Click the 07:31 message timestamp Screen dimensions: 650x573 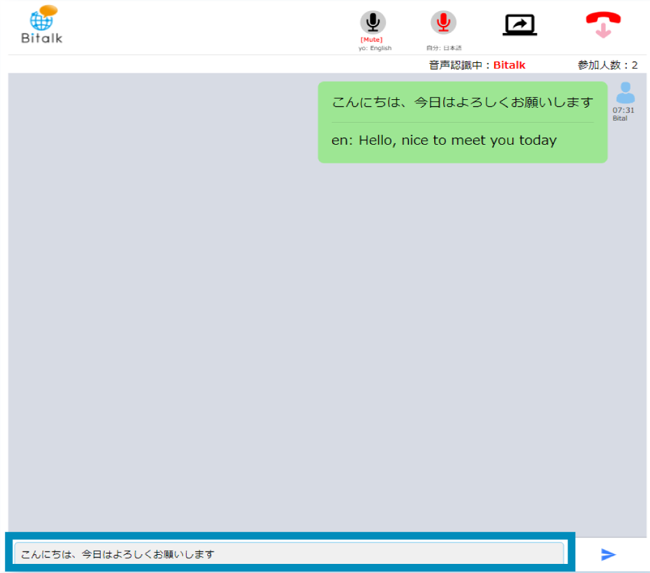click(623, 110)
